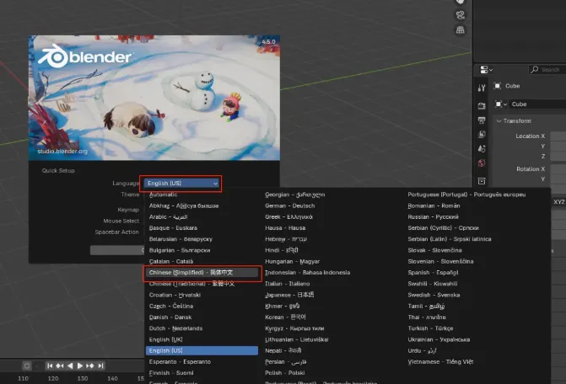
Task: Select Chinese (Traditional) language
Action: point(202,284)
